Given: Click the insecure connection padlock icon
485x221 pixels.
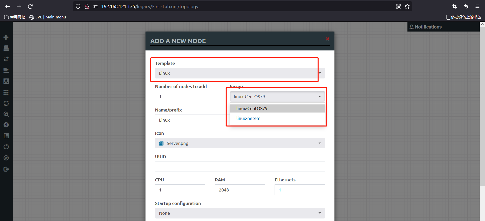Looking at the screenshot, I should point(87,7).
